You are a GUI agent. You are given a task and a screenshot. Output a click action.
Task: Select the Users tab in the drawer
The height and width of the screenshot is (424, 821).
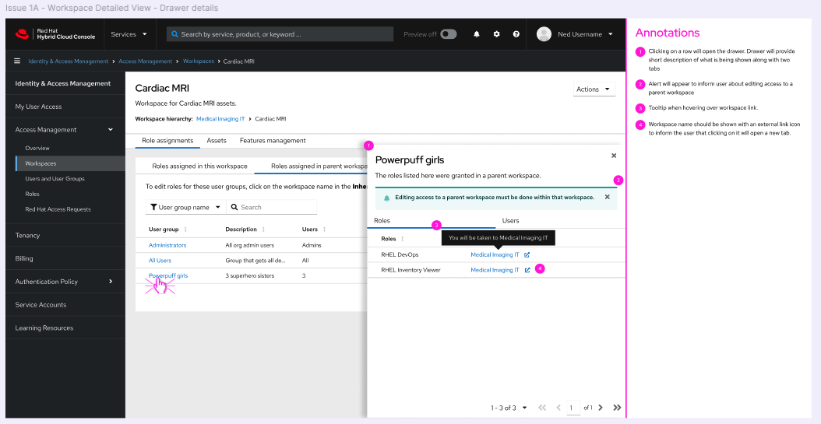[510, 221]
